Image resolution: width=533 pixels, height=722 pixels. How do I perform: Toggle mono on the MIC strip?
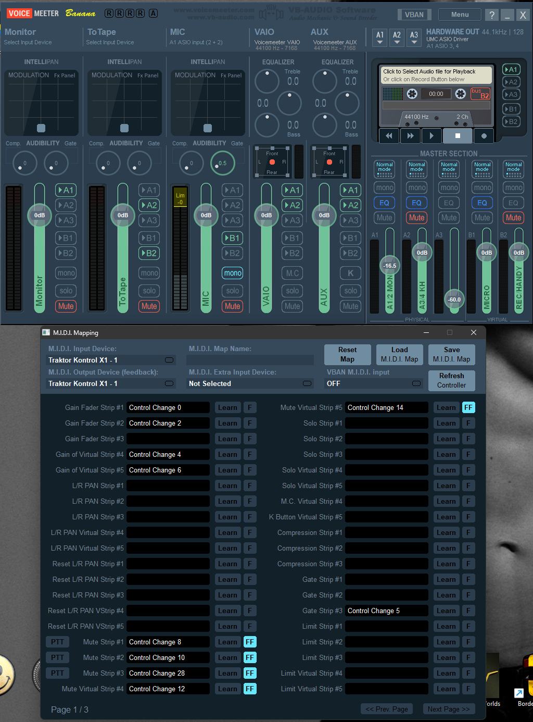coord(232,273)
